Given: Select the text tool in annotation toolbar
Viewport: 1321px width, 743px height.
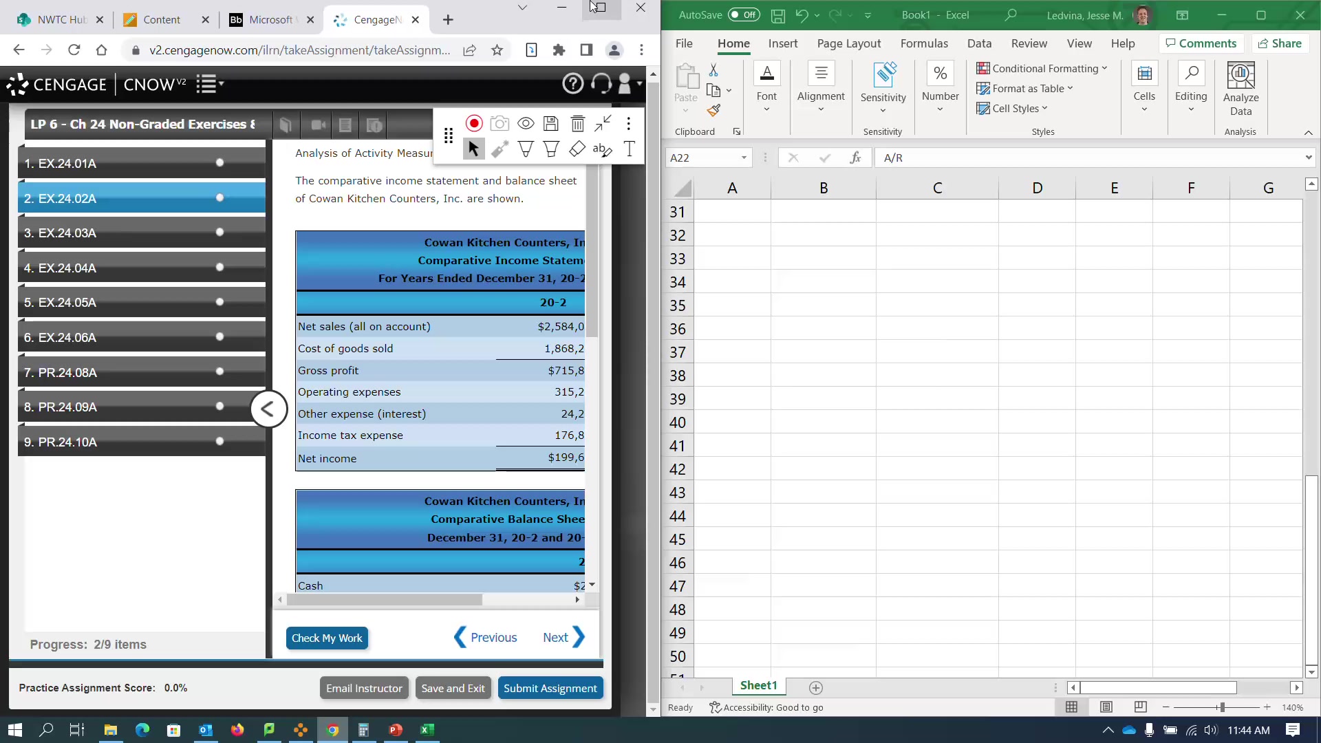Looking at the screenshot, I should click(x=629, y=149).
